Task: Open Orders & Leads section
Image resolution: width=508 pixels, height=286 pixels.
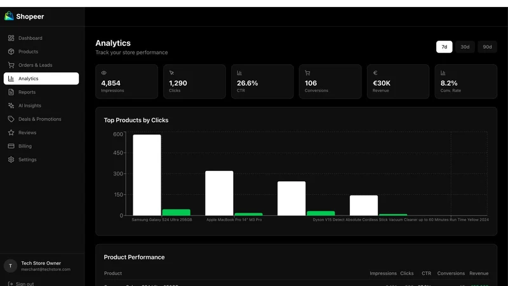Action: coord(41,65)
